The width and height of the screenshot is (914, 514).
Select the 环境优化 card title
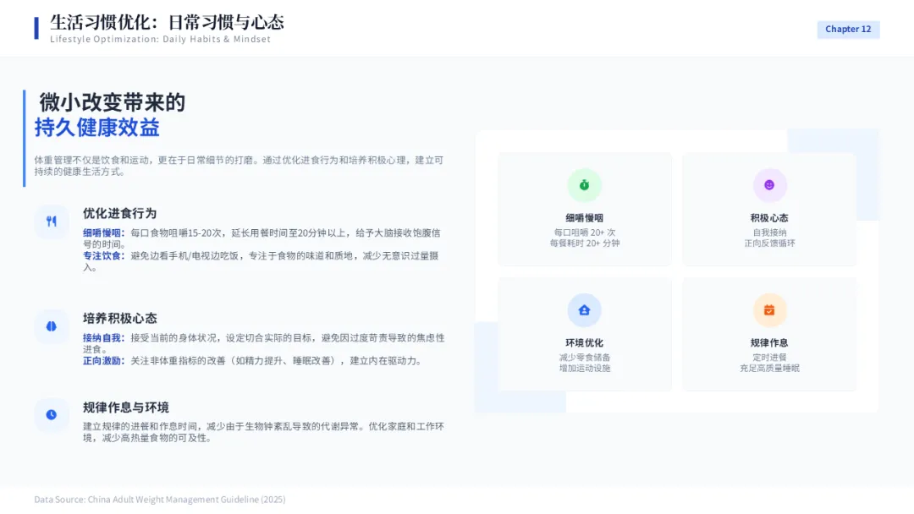tap(584, 343)
